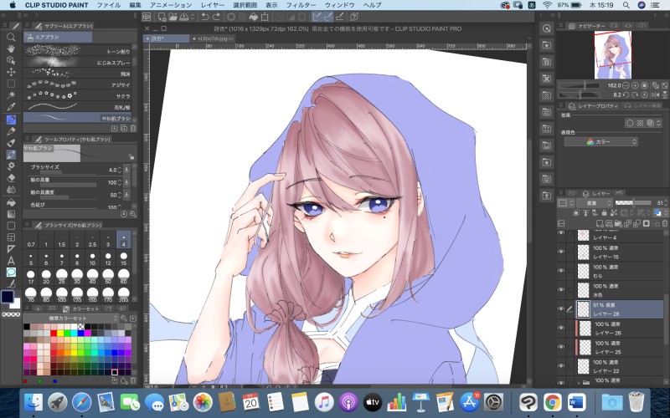Flip canvas horizontally in Navigator
This screenshot has height=418, width=670.
coord(656,94)
